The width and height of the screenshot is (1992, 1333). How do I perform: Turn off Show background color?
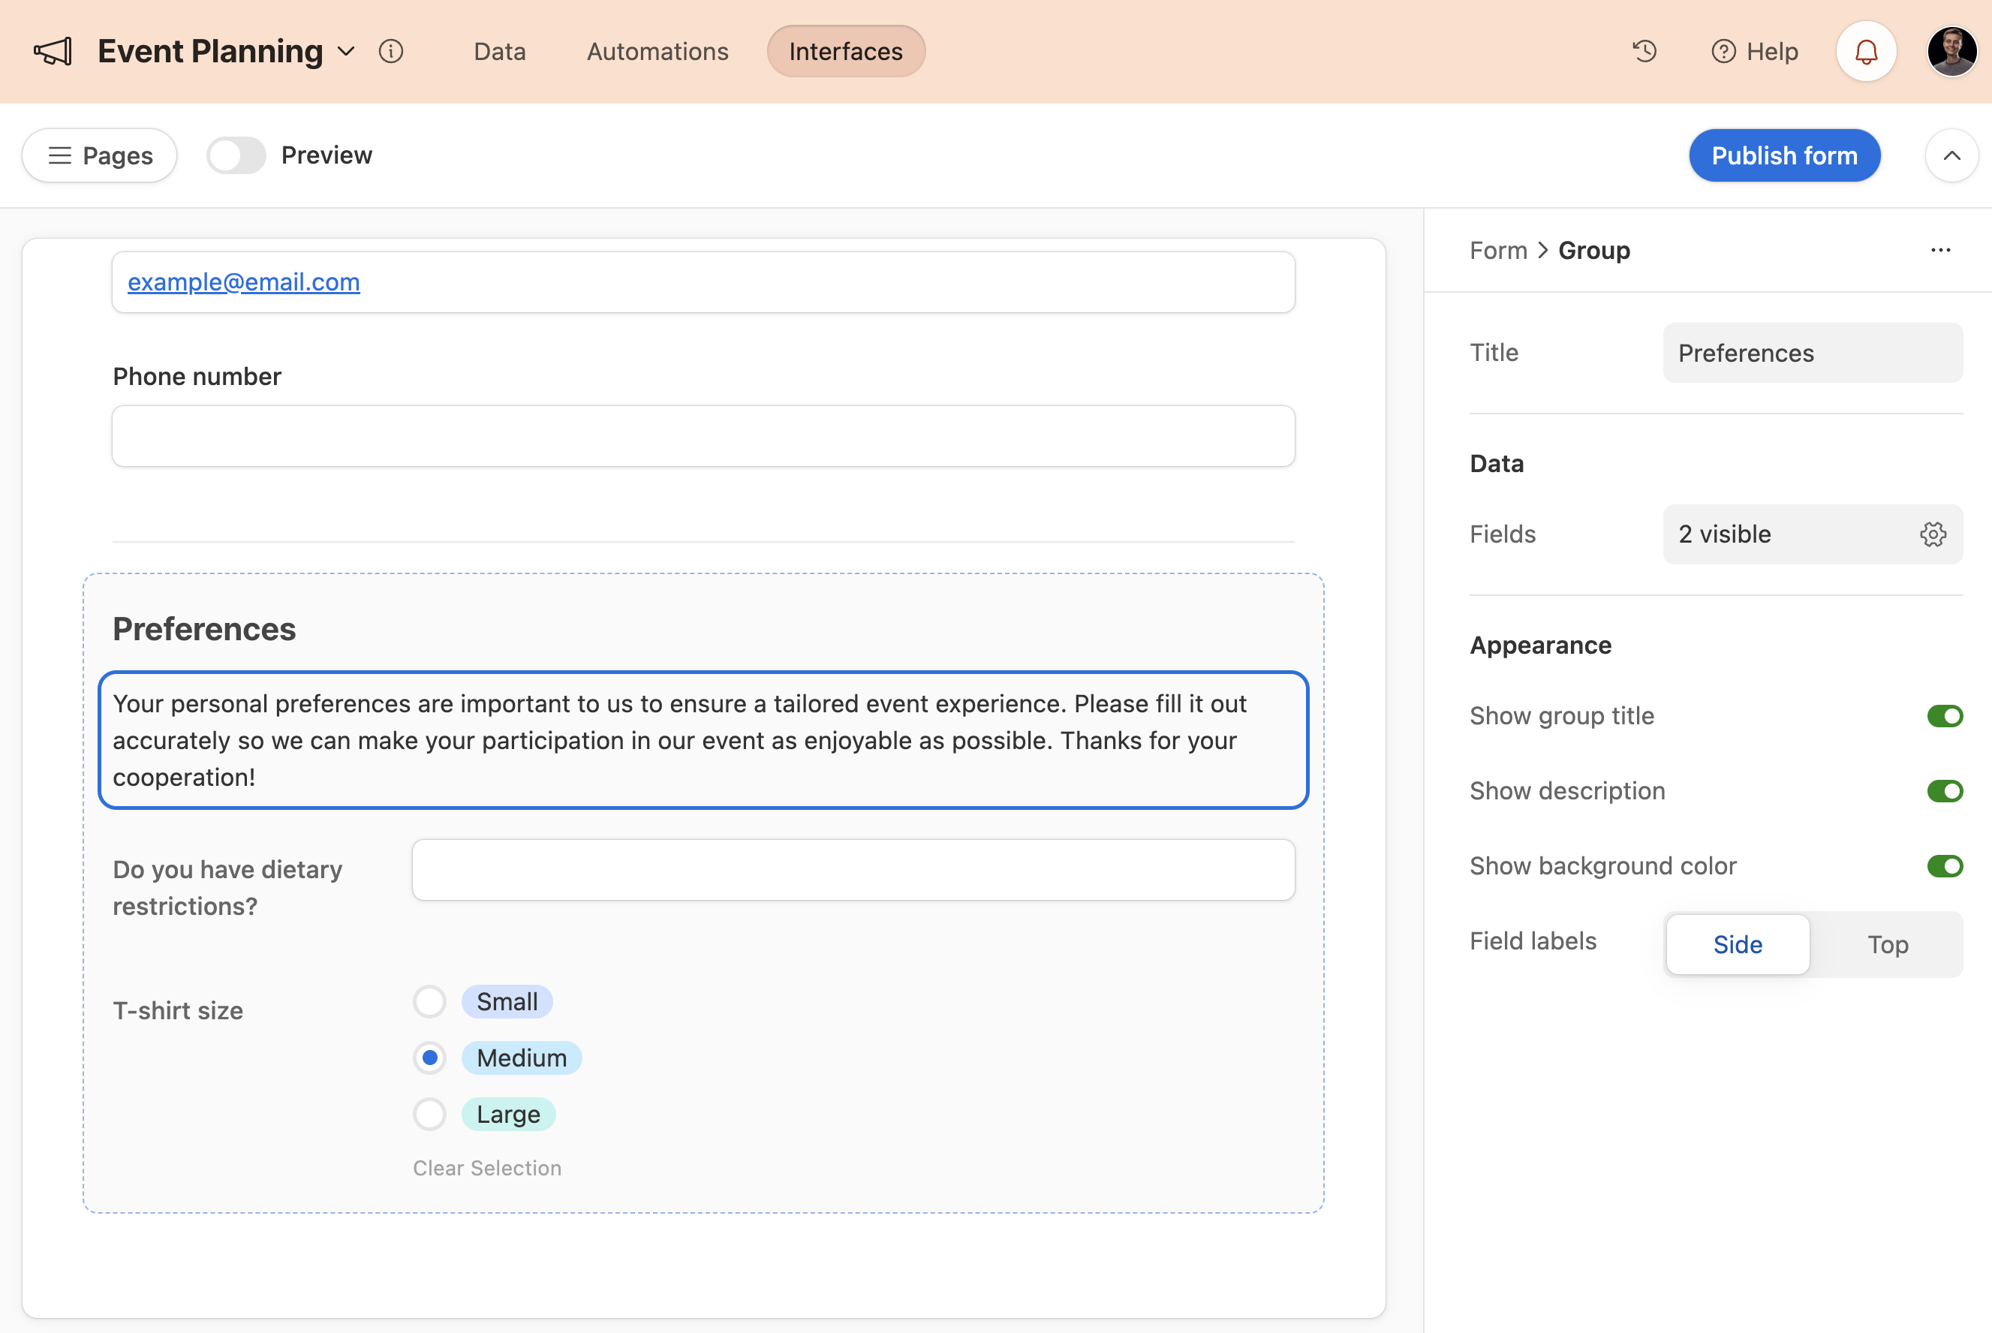tap(1945, 866)
